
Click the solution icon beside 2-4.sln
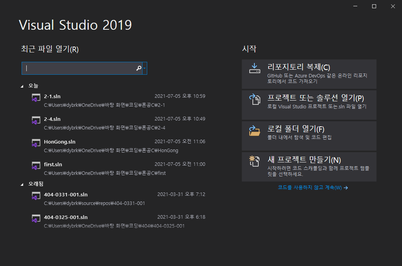[x=36, y=120]
